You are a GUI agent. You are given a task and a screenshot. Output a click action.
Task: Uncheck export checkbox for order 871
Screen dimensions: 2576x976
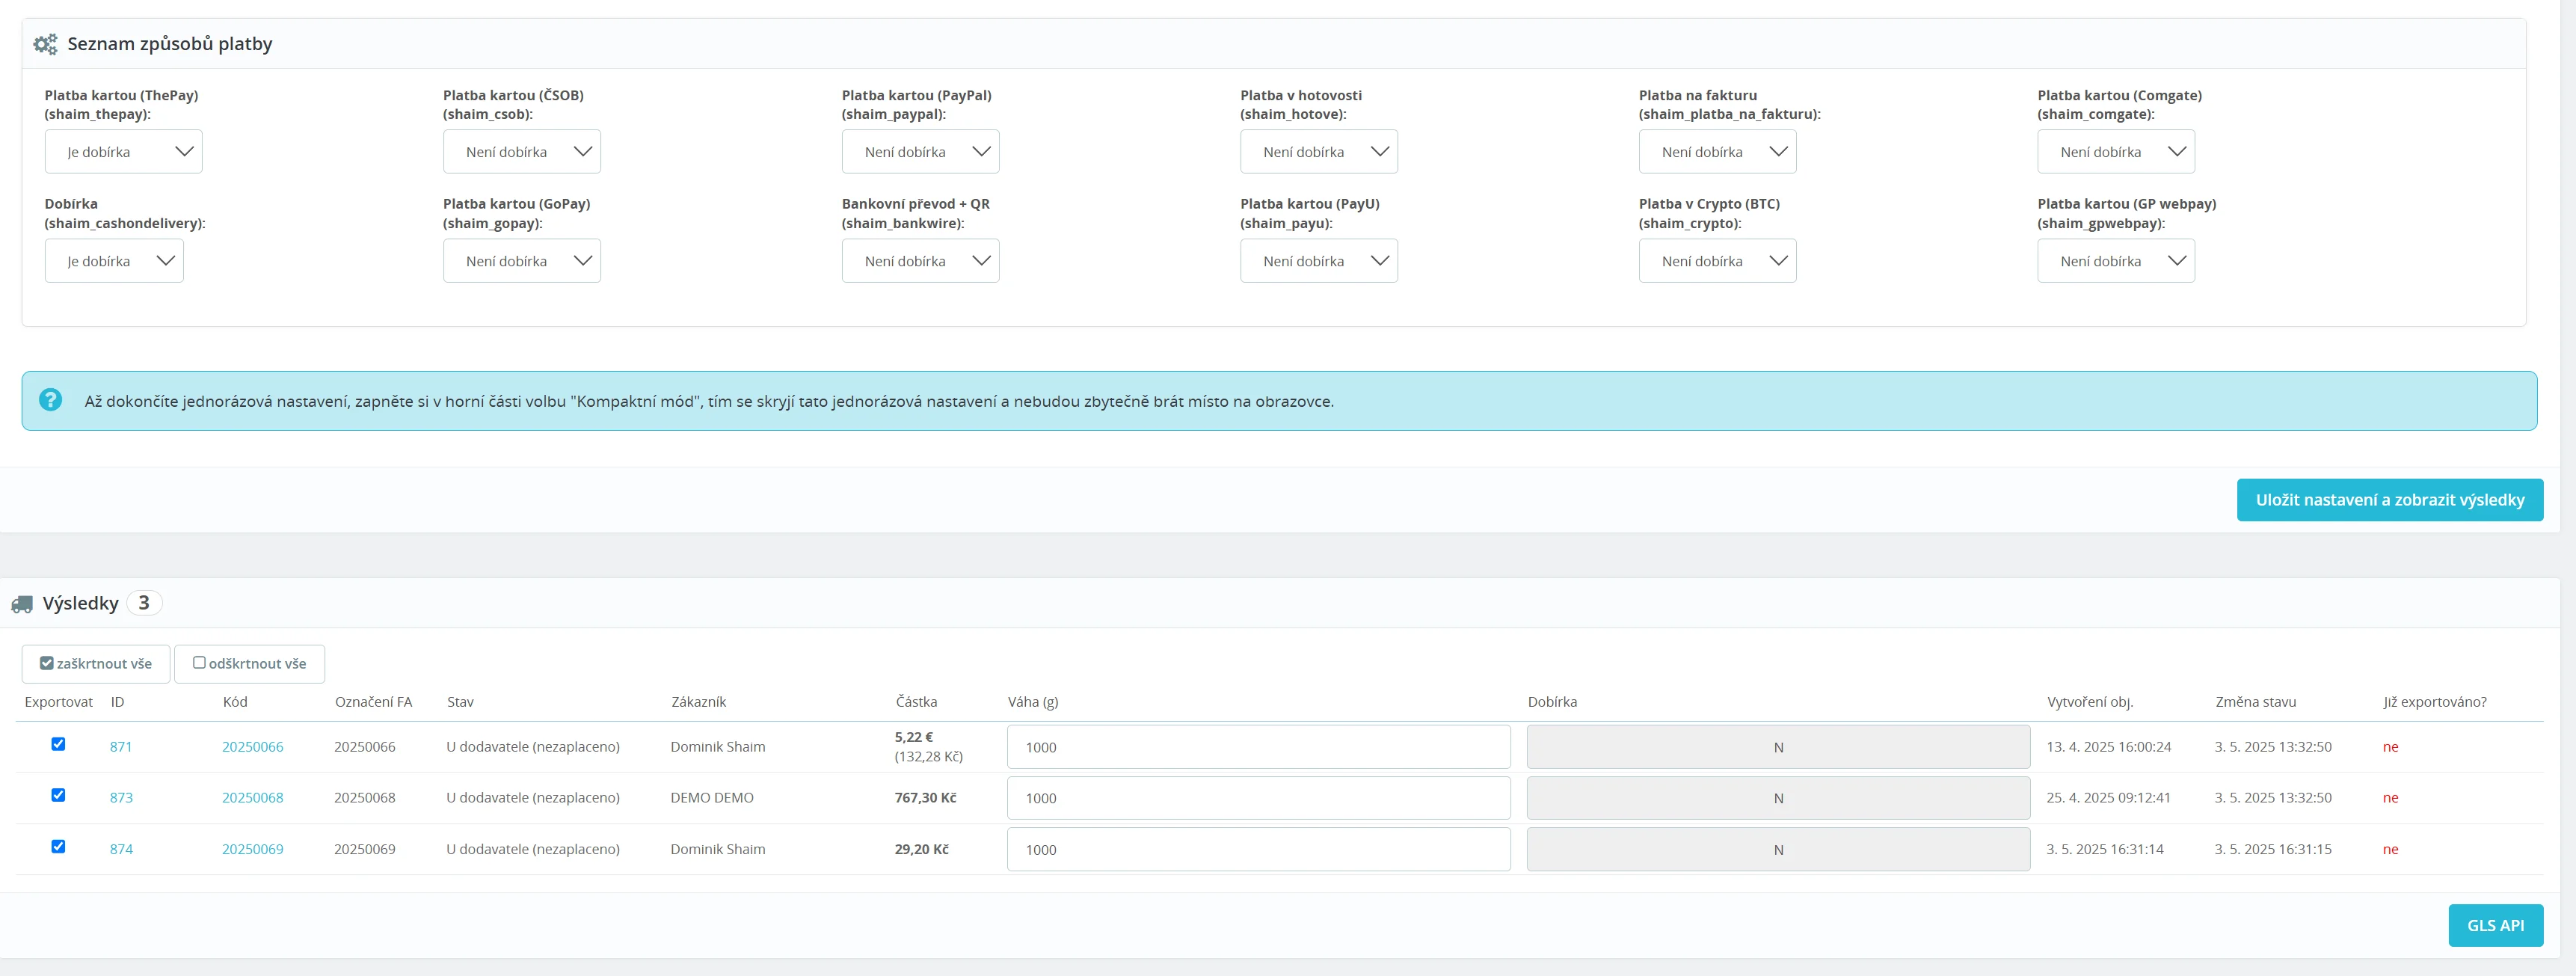(x=58, y=744)
